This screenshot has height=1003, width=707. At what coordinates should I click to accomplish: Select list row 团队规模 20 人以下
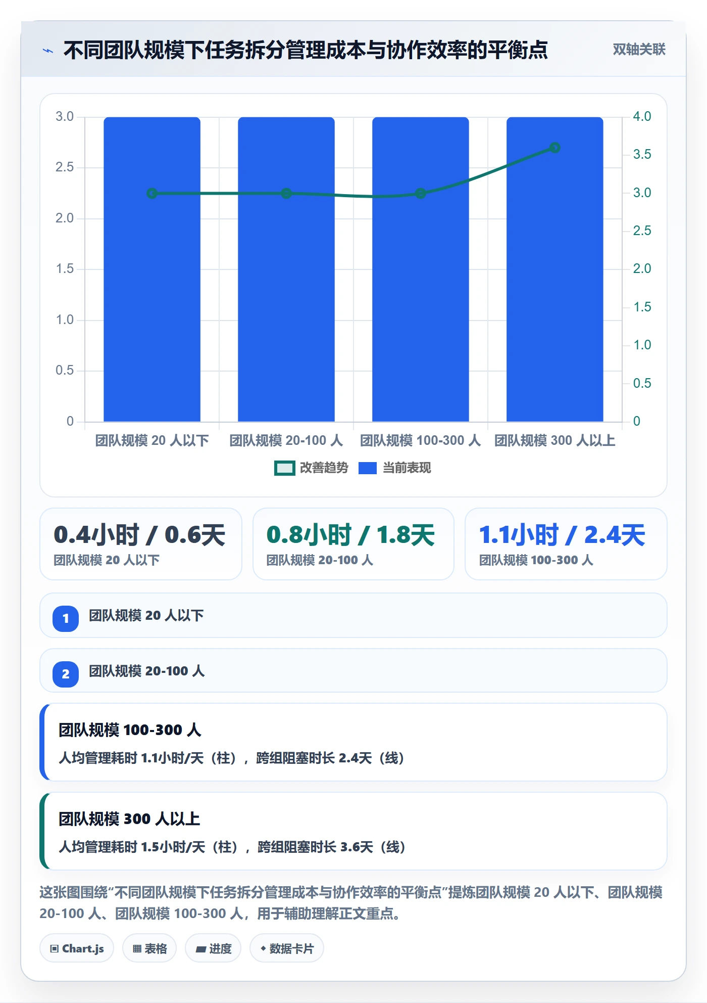click(353, 615)
